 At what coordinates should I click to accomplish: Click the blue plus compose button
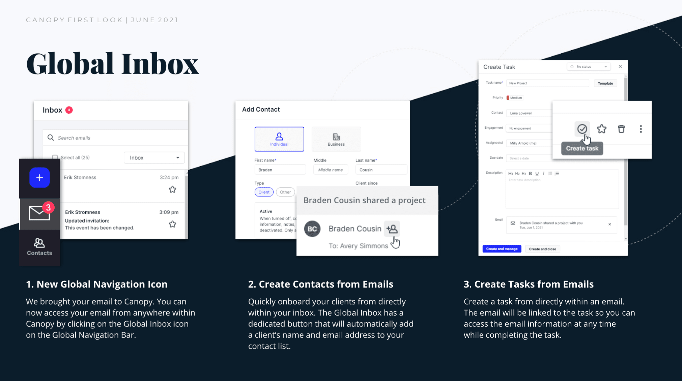(39, 177)
